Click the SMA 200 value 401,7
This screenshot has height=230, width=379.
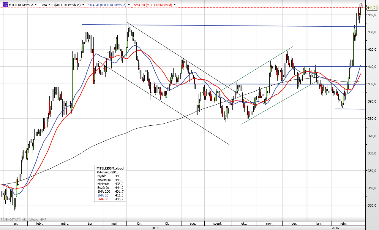coord(119,191)
